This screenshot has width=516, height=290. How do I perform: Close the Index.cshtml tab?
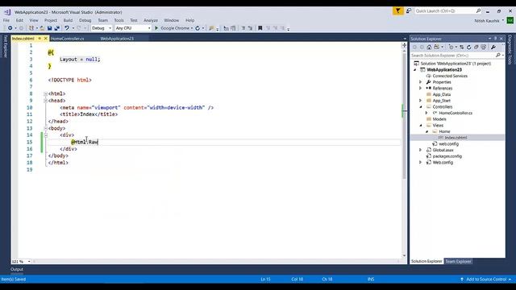point(46,39)
